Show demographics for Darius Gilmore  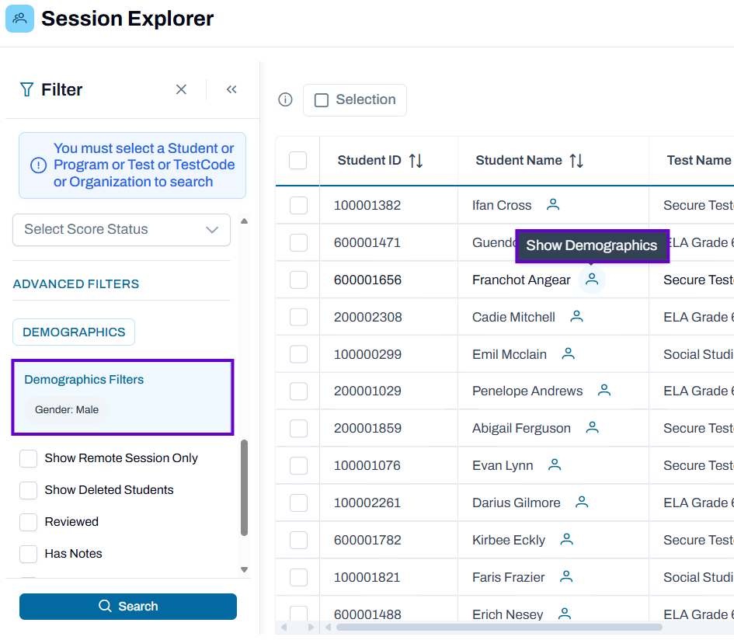[582, 502]
